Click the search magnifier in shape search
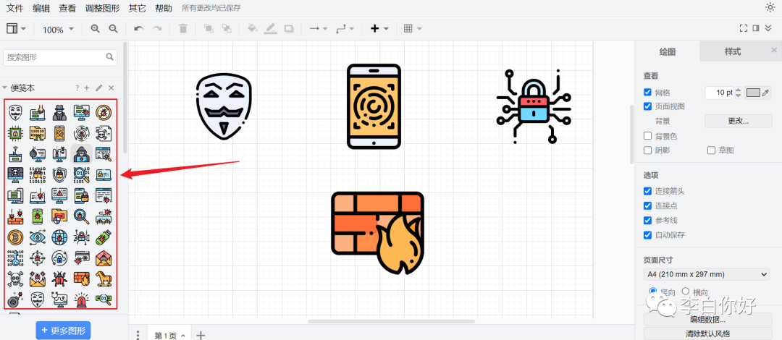 click(x=110, y=57)
